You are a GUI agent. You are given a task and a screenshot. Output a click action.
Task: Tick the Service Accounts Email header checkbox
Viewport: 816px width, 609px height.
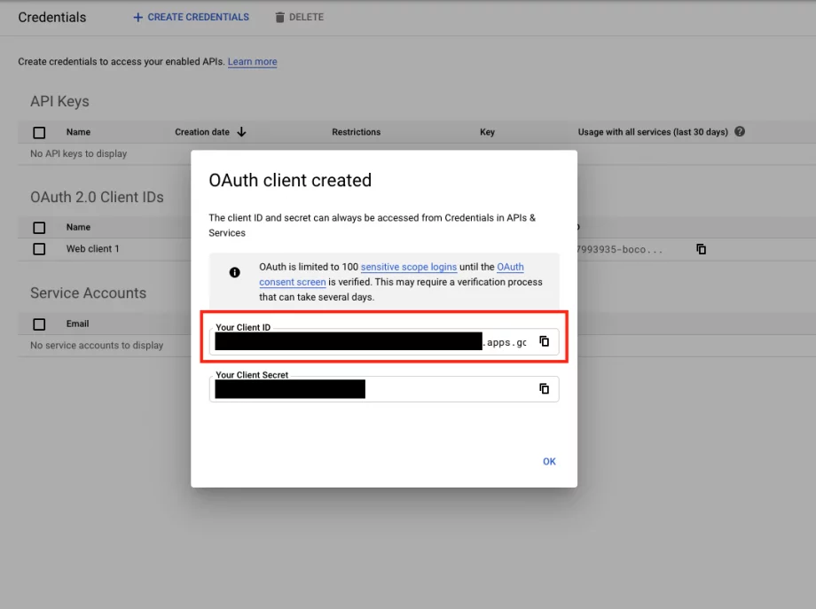pyautogui.click(x=39, y=324)
